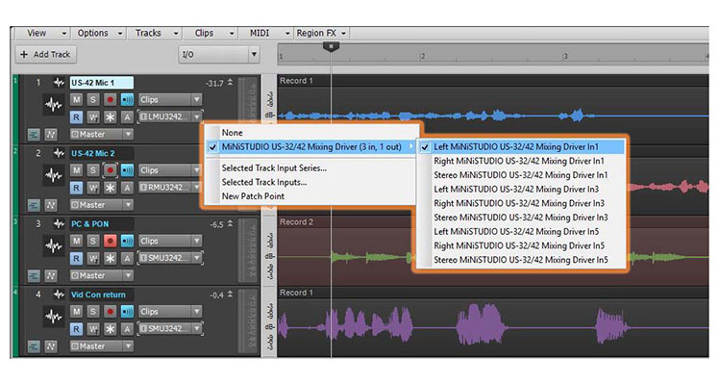
Task: Open SMU3242 input dropdown on Vid Con return
Action: [x=170, y=329]
